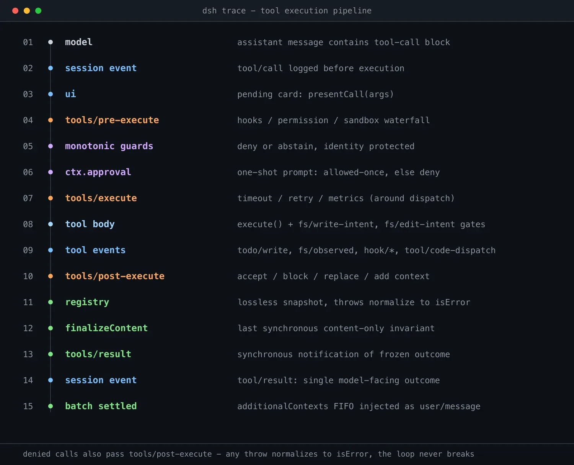Click line number 07
The image size is (574, 465).
[28, 198]
